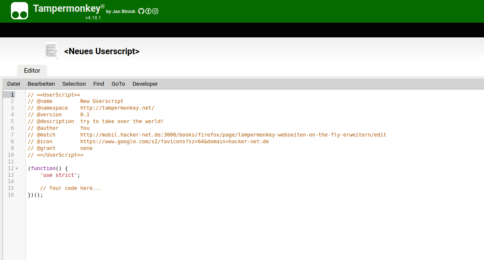Open the Find menu
484x260 pixels.
click(99, 84)
